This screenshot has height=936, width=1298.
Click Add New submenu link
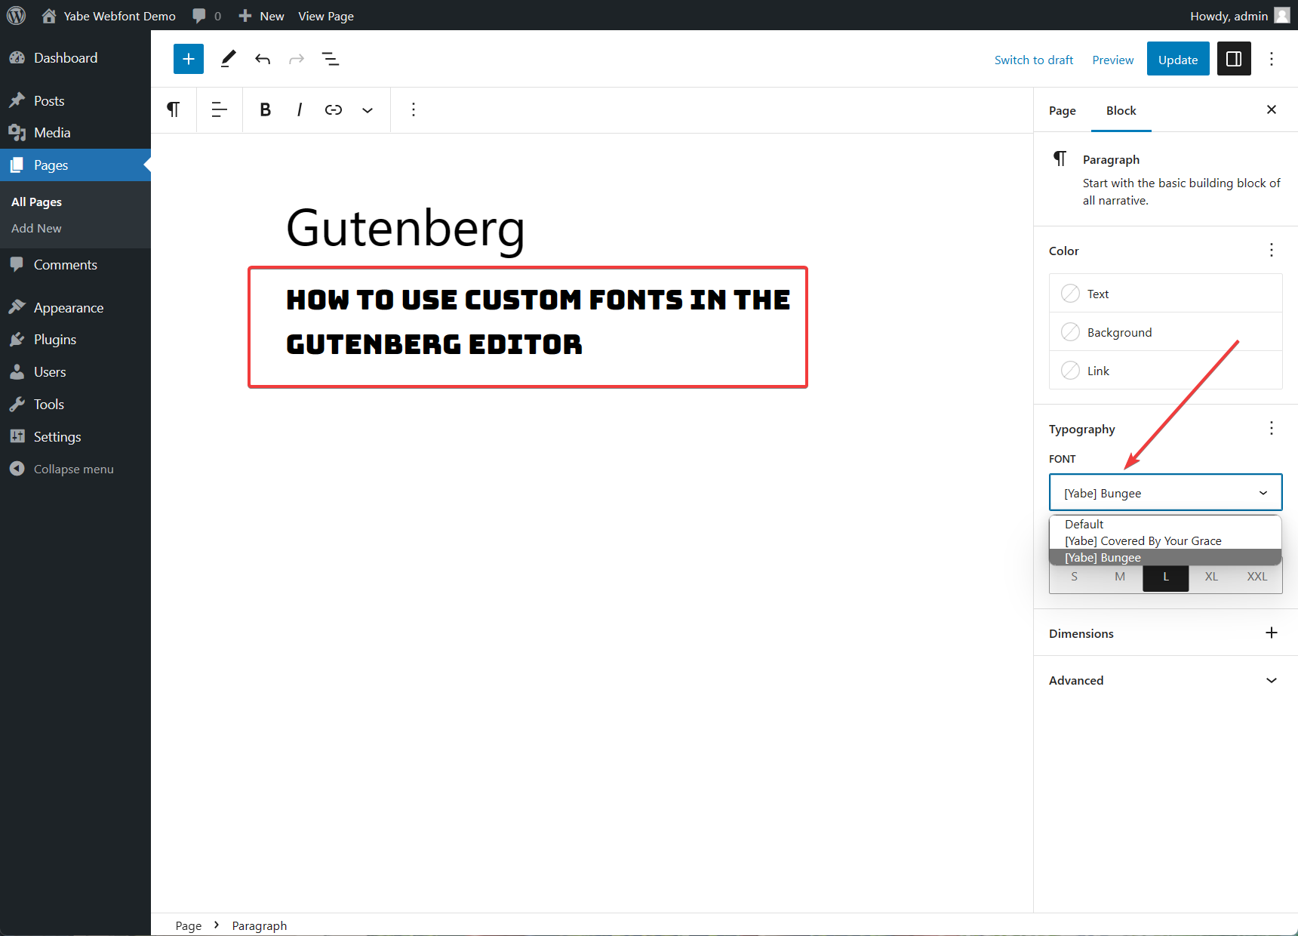[36, 228]
